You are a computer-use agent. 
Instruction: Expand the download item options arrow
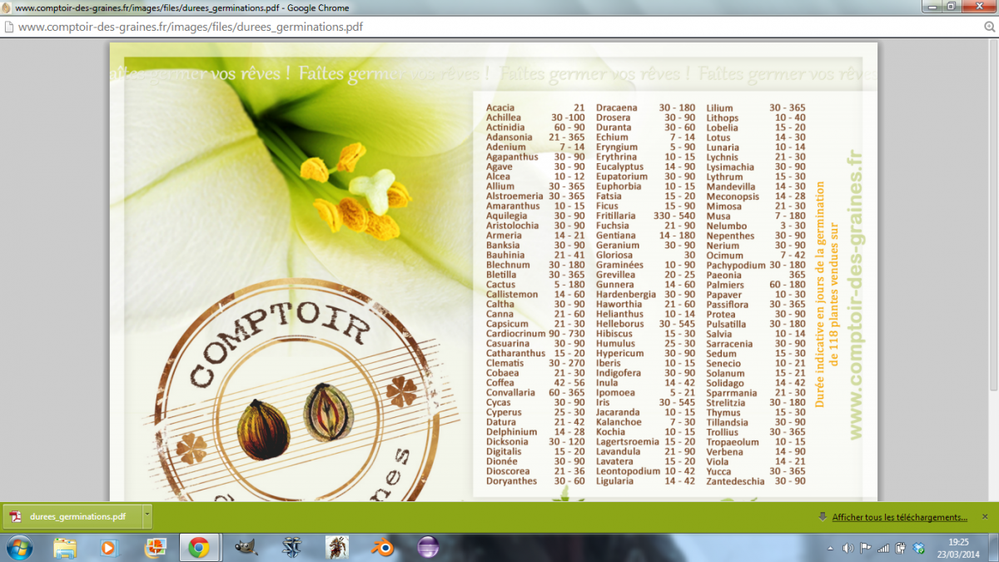pos(147,516)
